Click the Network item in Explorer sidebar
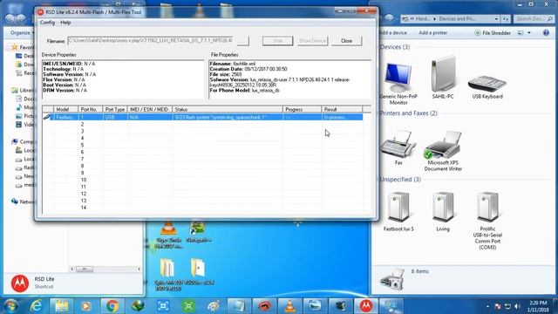This screenshot has width=558, height=314. [23, 201]
